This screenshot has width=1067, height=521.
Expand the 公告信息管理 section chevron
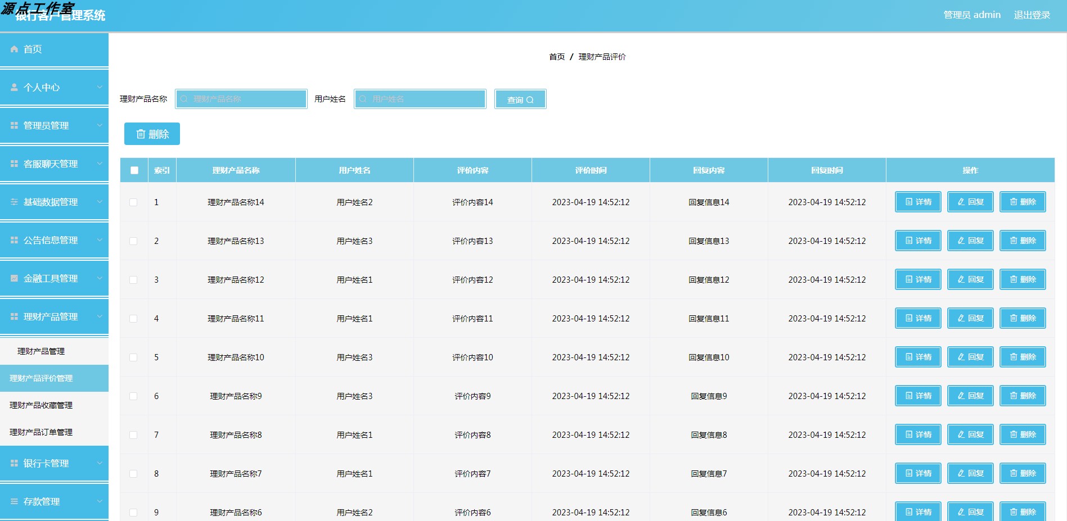coord(100,240)
